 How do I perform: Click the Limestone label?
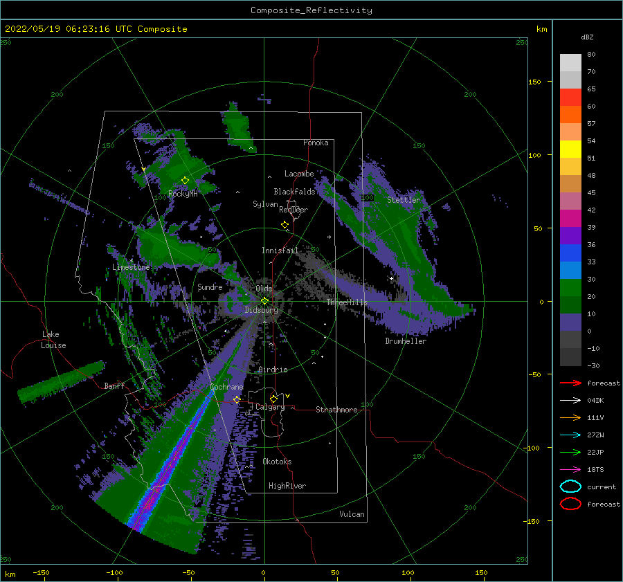pos(131,267)
